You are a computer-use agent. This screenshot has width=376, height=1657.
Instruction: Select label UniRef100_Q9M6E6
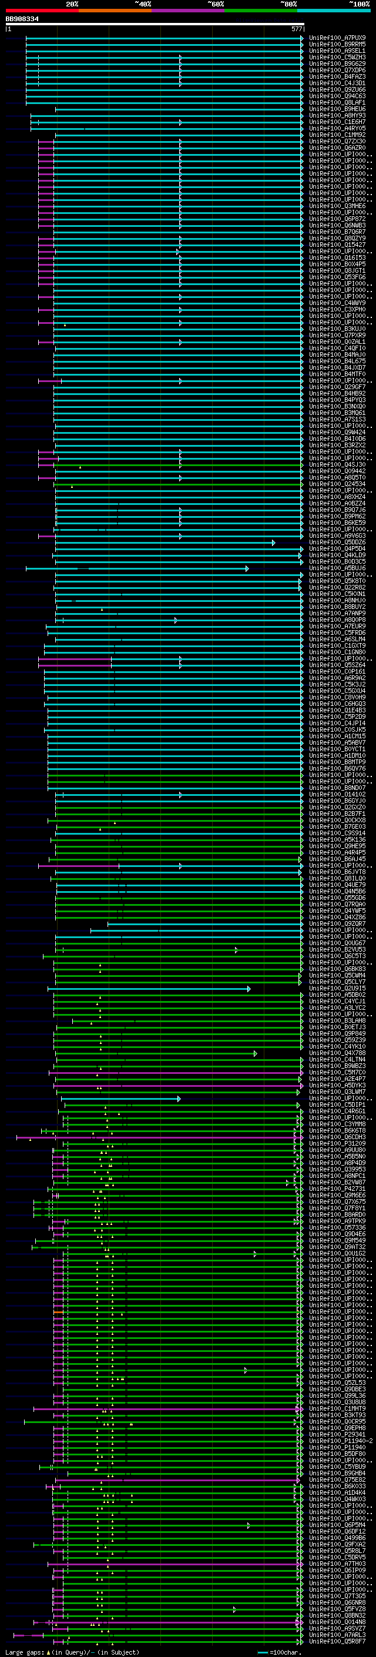337,1194
